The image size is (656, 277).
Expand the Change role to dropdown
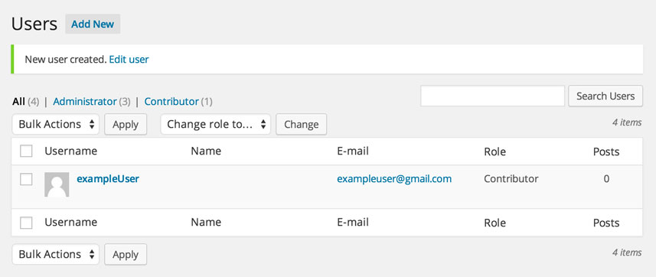(x=215, y=124)
